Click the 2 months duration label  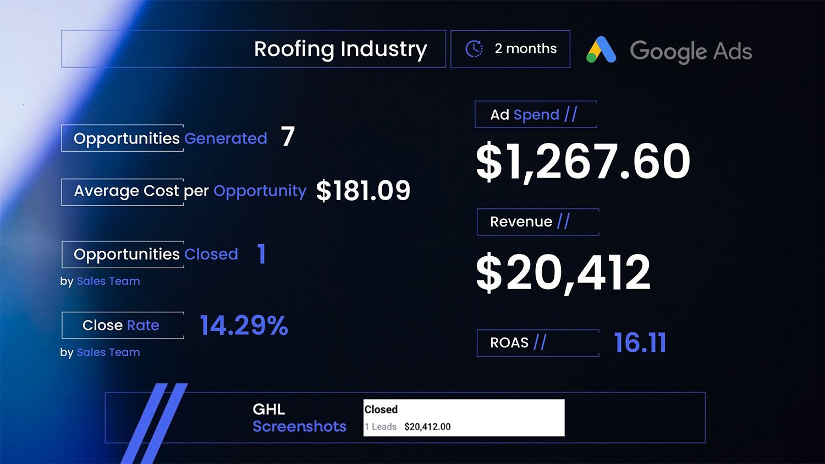525,49
